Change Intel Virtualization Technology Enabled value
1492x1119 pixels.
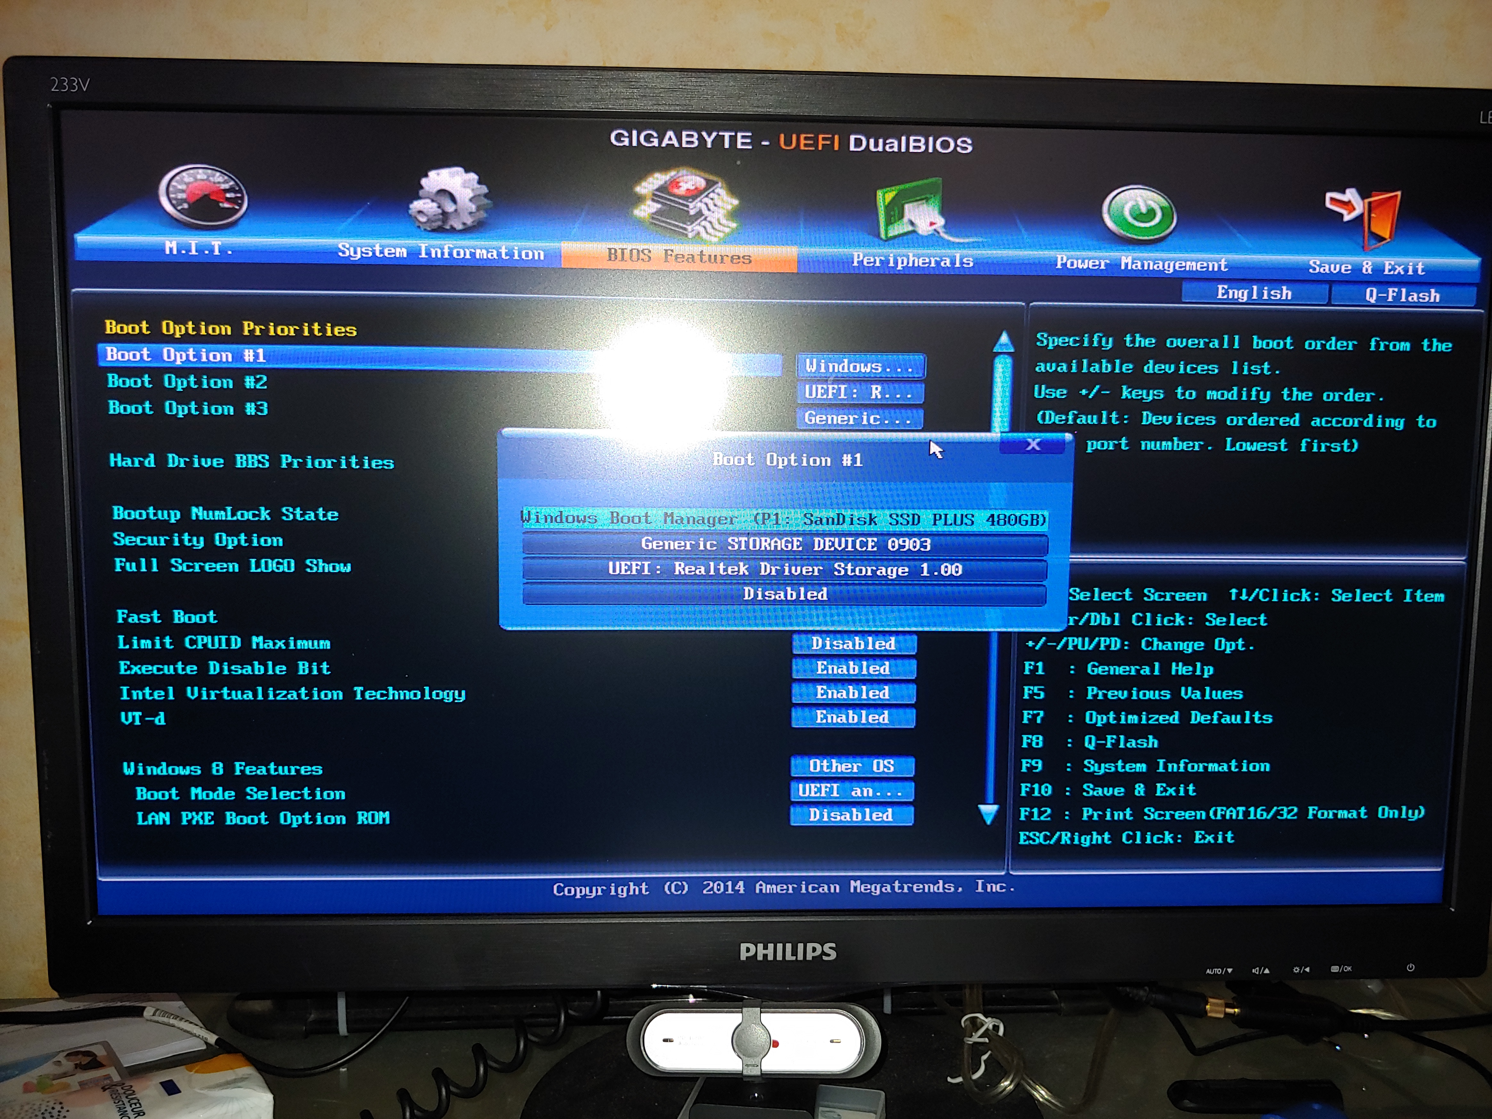[853, 693]
